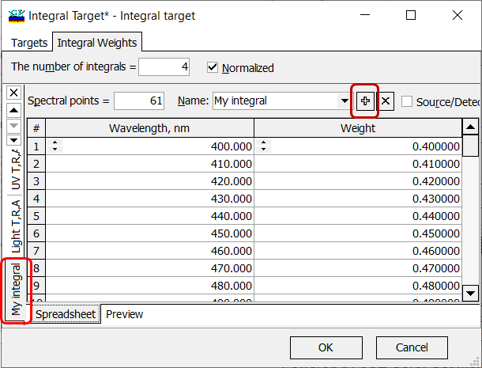Click the table vertical scrollbar thumb
The image size is (482, 368).
coord(470,146)
